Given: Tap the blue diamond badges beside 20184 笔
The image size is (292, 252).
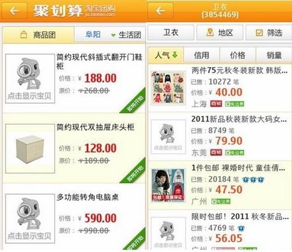Looking at the screenshot, I should click(x=253, y=179).
